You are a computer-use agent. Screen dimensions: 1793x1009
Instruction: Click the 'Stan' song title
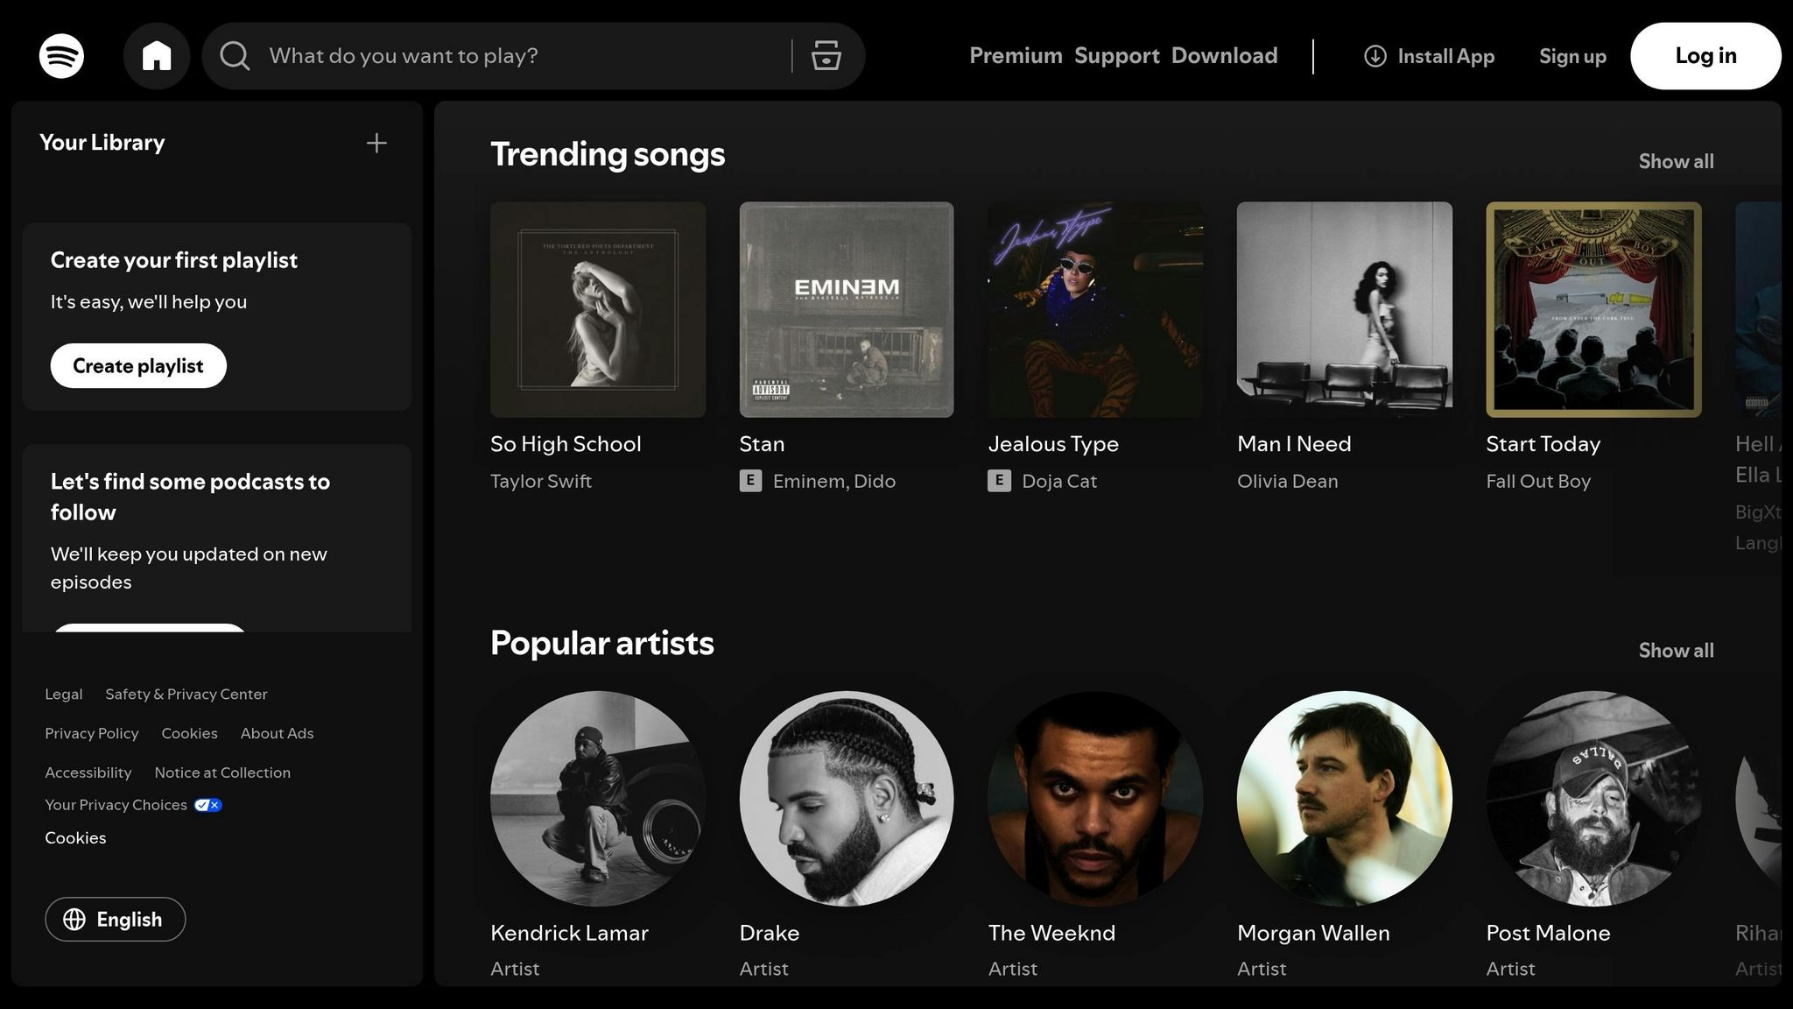click(762, 444)
